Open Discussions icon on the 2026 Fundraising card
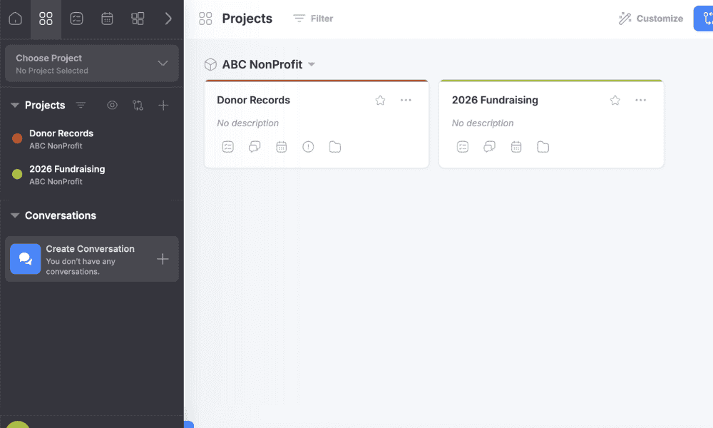This screenshot has height=428, width=713. coord(489,147)
